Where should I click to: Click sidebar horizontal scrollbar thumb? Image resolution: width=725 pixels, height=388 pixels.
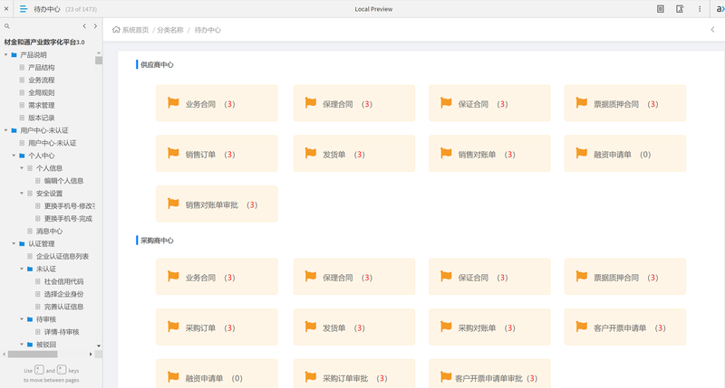click(33, 355)
